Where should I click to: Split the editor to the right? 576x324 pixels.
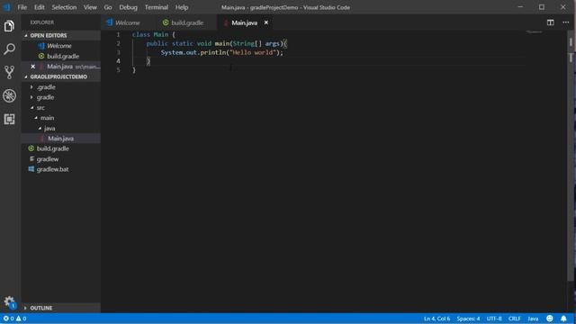point(550,22)
